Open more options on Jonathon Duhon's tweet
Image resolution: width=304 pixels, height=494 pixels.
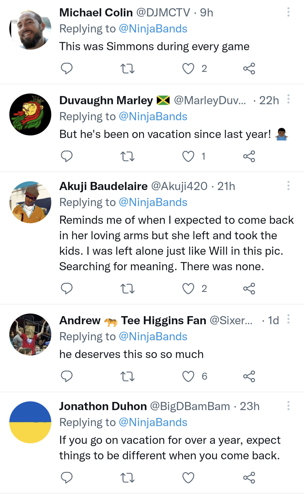pos(288,406)
